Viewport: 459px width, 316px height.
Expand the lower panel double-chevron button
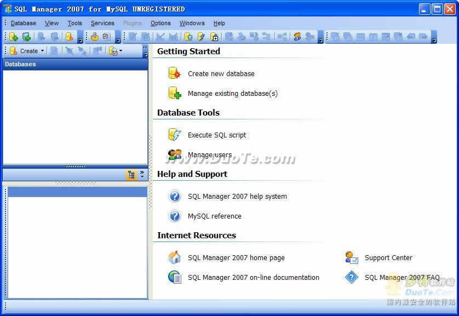[142, 174]
